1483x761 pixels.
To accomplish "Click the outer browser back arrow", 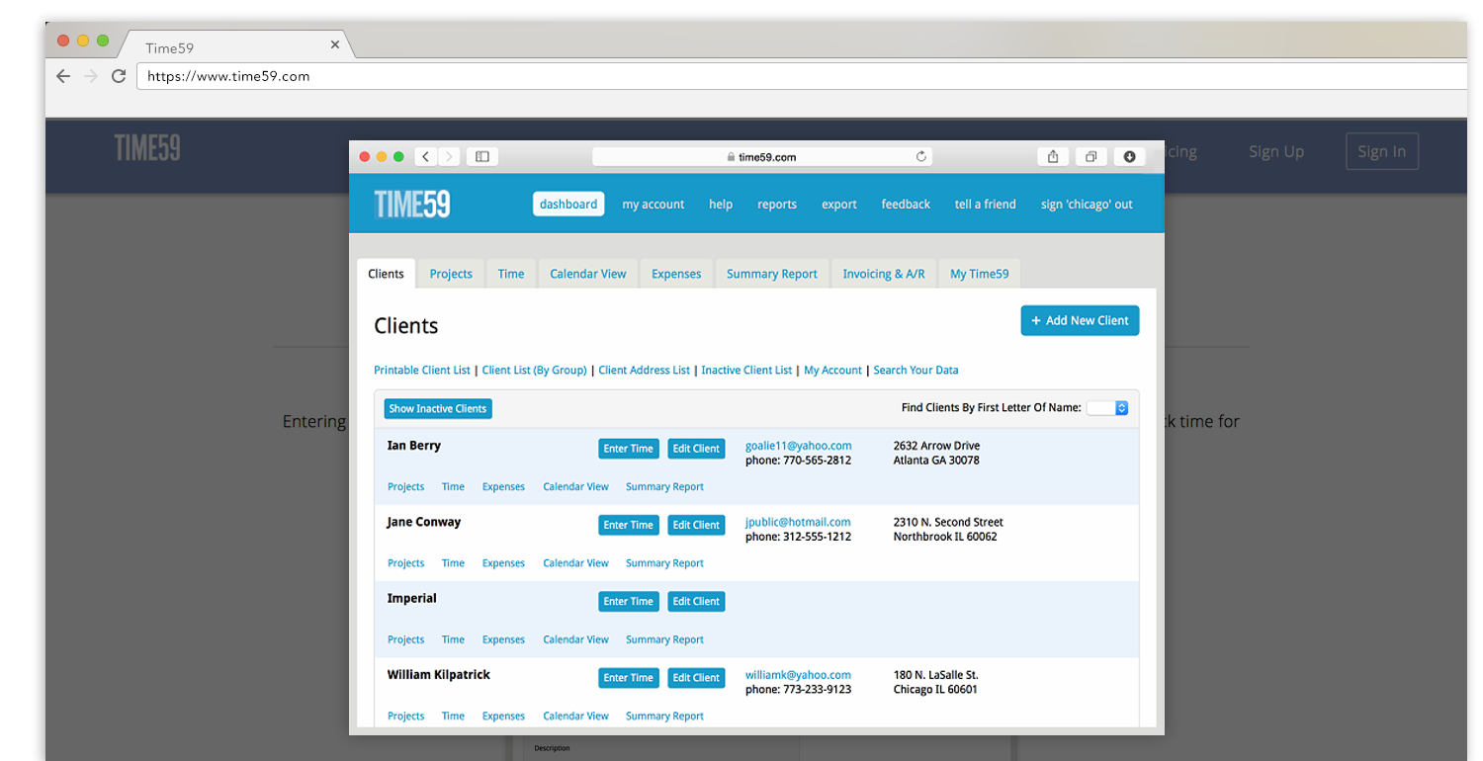I will pos(63,76).
